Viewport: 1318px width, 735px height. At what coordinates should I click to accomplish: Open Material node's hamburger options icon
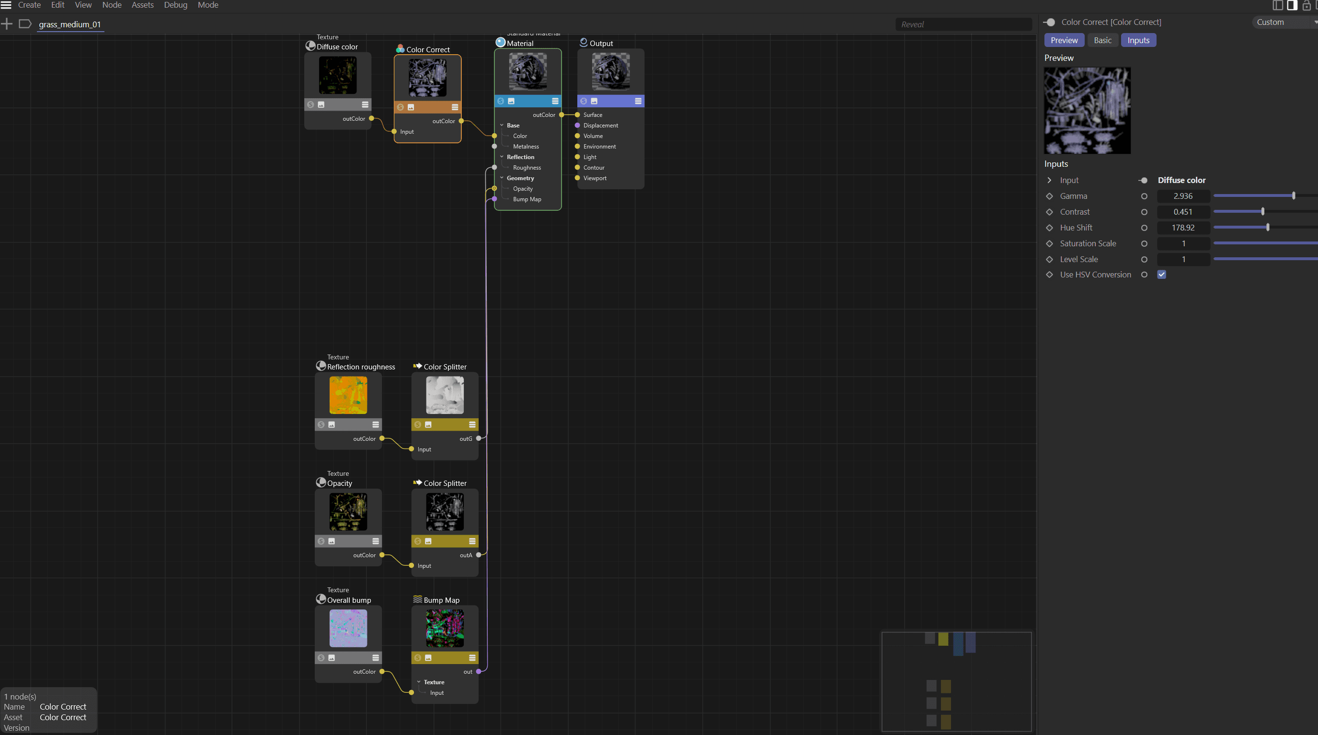coord(555,101)
